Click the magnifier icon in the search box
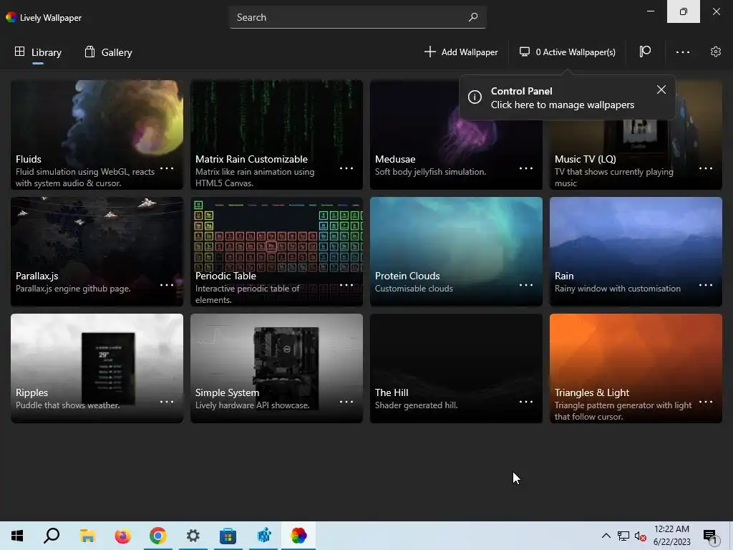733x550 pixels. coord(473,17)
